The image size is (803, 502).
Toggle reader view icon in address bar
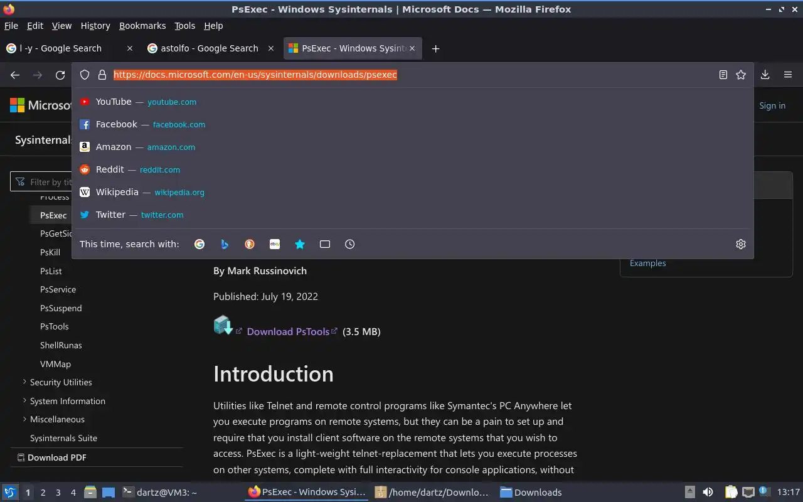tap(723, 75)
